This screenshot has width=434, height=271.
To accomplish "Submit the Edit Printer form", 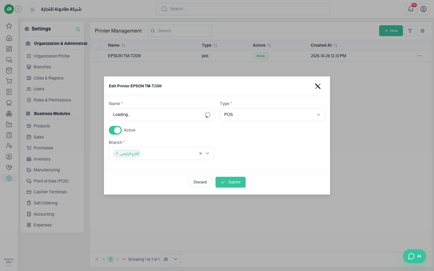I will [x=231, y=182].
